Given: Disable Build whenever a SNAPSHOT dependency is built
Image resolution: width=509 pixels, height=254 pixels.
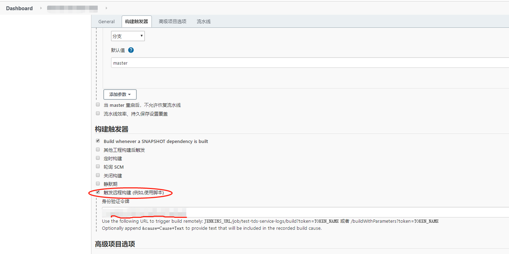Looking at the screenshot, I should click(x=98, y=140).
